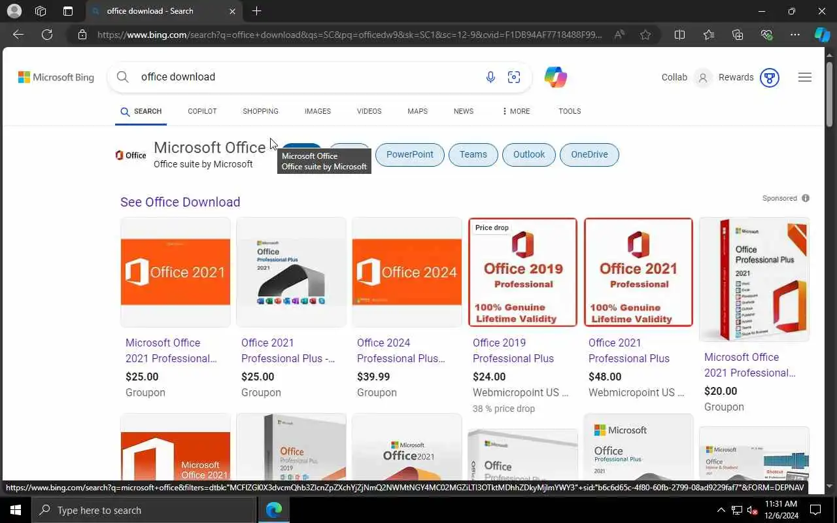Screen dimensions: 837x523
Task: Open a new tab with plus button
Action: point(257,11)
